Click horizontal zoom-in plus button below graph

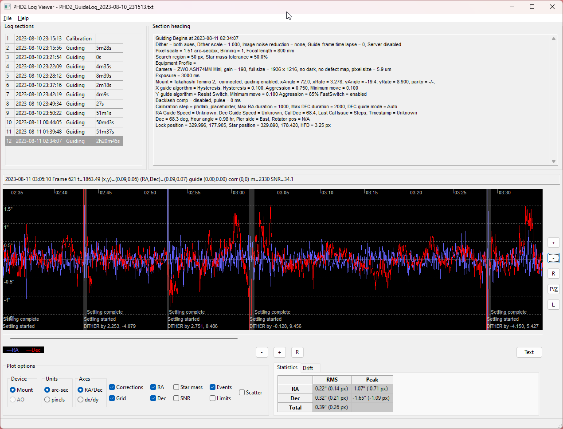click(x=279, y=352)
